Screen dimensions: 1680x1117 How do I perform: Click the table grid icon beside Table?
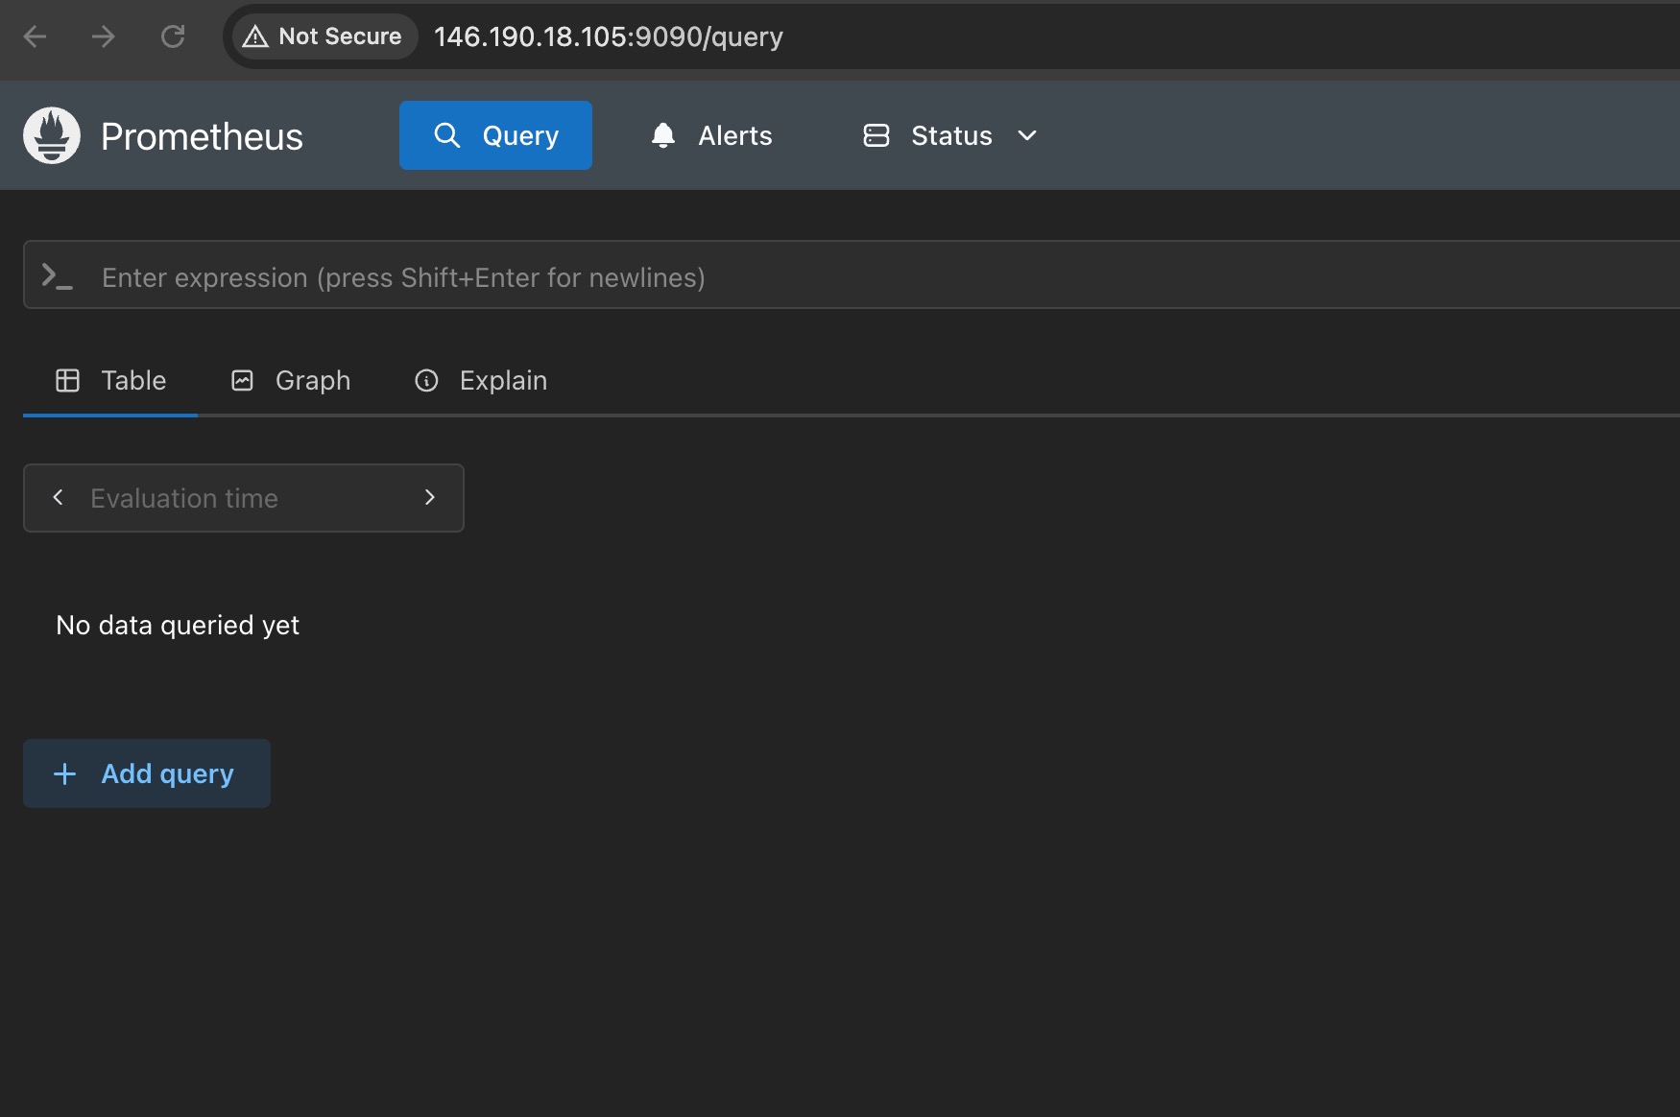[67, 380]
